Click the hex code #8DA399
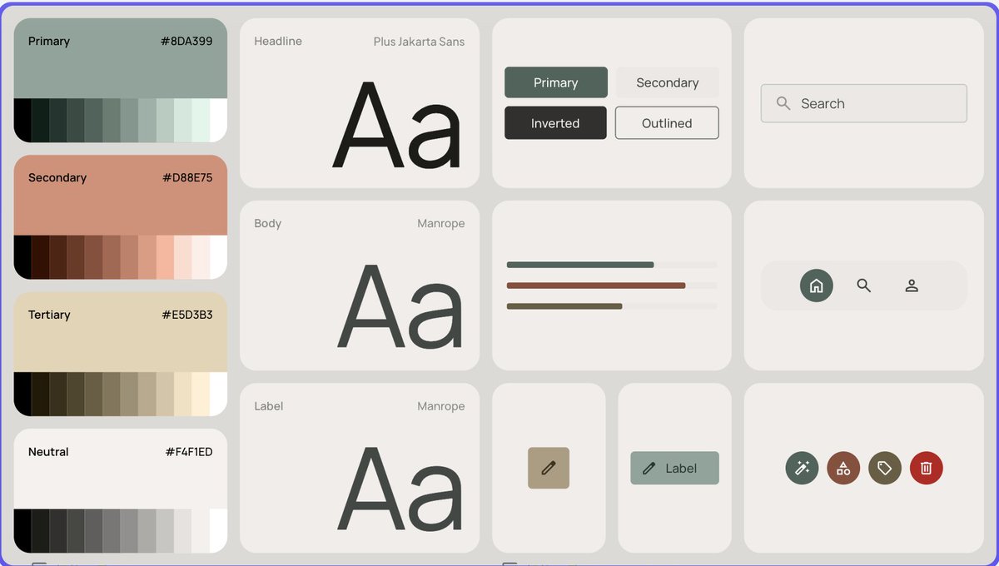 pos(186,41)
